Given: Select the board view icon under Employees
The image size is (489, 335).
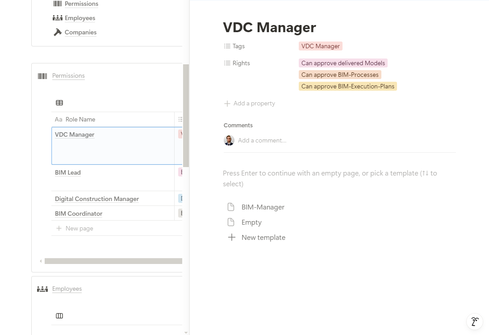Looking at the screenshot, I should pyautogui.click(x=59, y=316).
